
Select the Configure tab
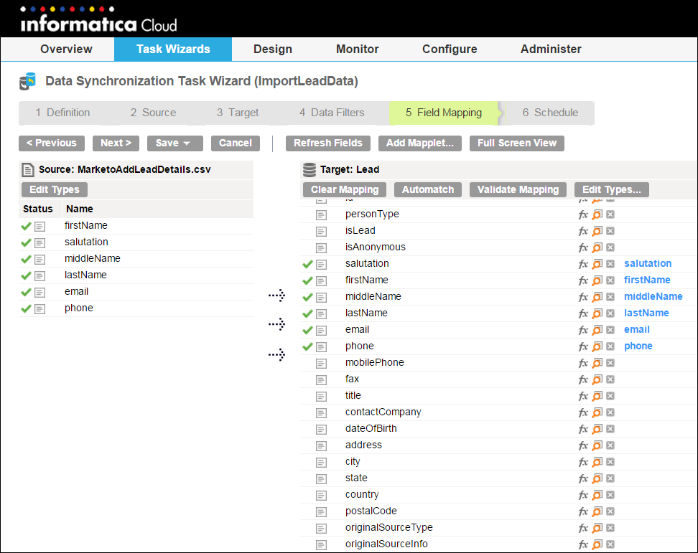[x=450, y=49]
